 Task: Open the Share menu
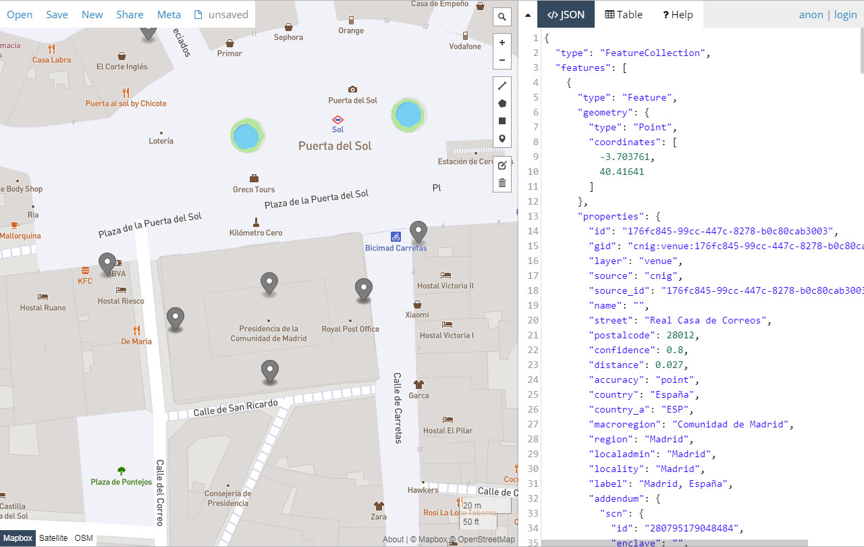[x=130, y=14]
